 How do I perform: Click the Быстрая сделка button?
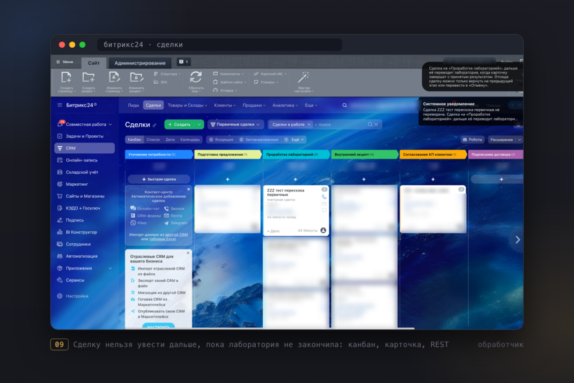[159, 179]
